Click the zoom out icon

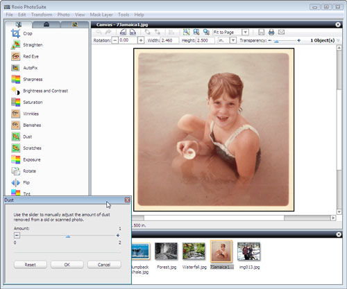click(x=206, y=32)
